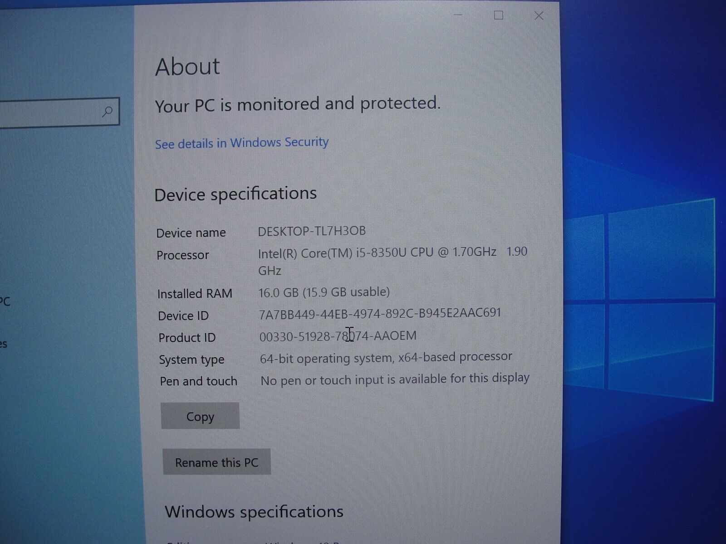Close the Settings window
Viewport: 726px width, 544px height.
tap(539, 16)
